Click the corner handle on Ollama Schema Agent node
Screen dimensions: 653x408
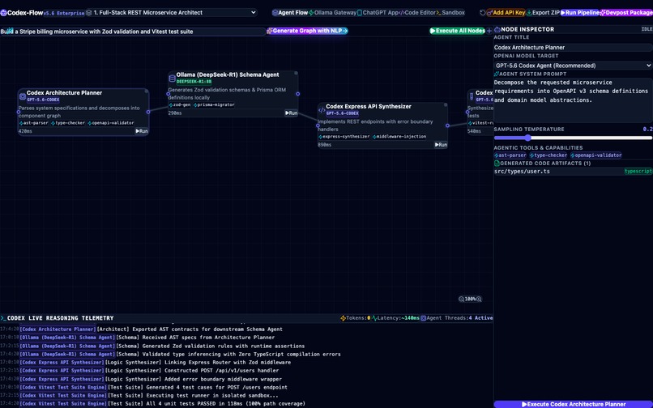tap(296, 74)
